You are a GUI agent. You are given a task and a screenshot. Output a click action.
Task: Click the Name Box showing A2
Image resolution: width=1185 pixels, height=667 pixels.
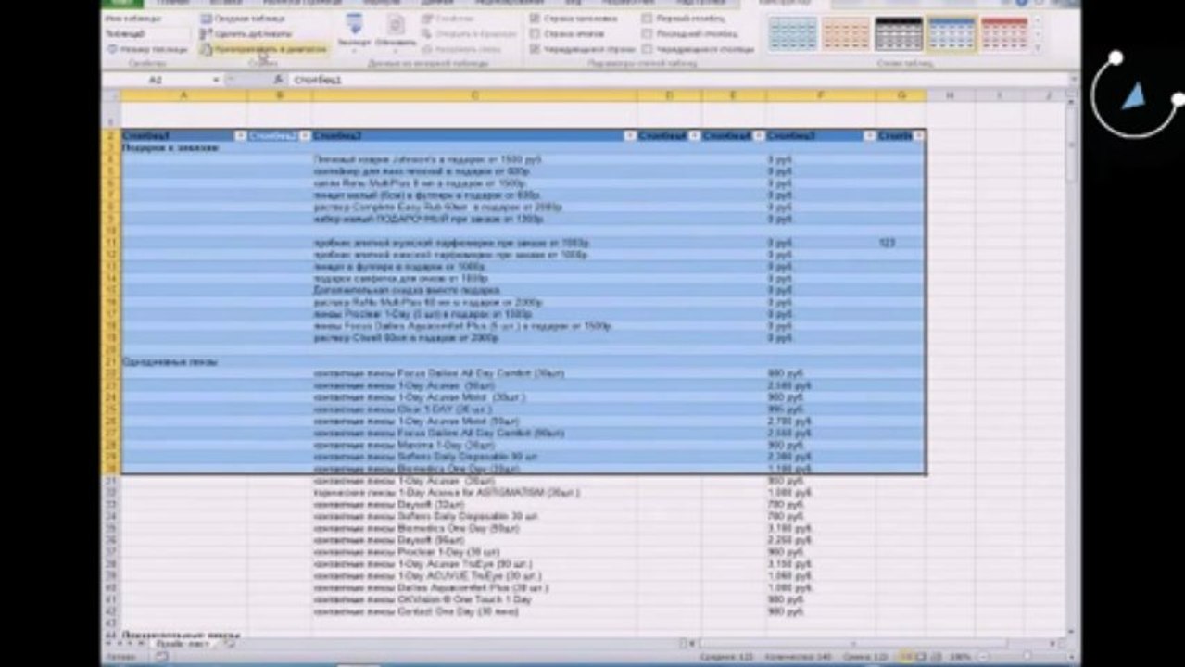[x=156, y=81]
